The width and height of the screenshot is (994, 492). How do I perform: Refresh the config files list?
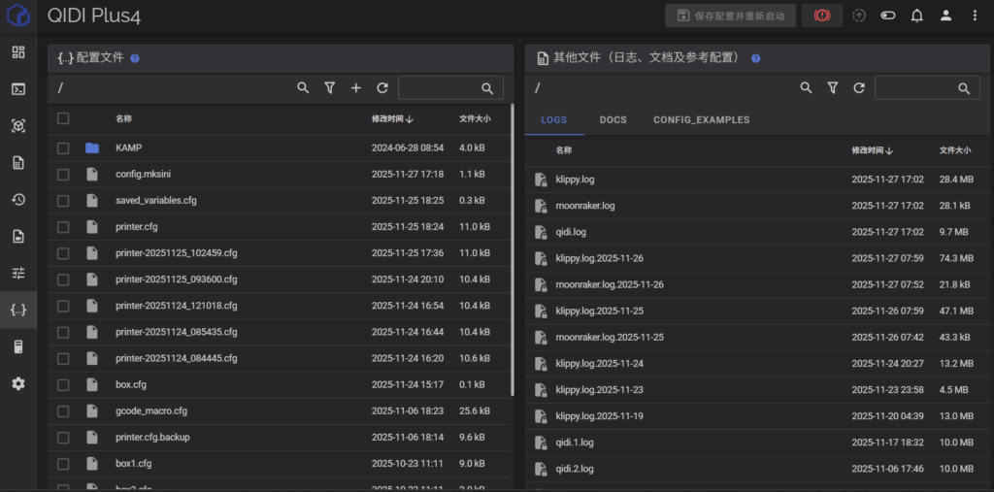382,88
